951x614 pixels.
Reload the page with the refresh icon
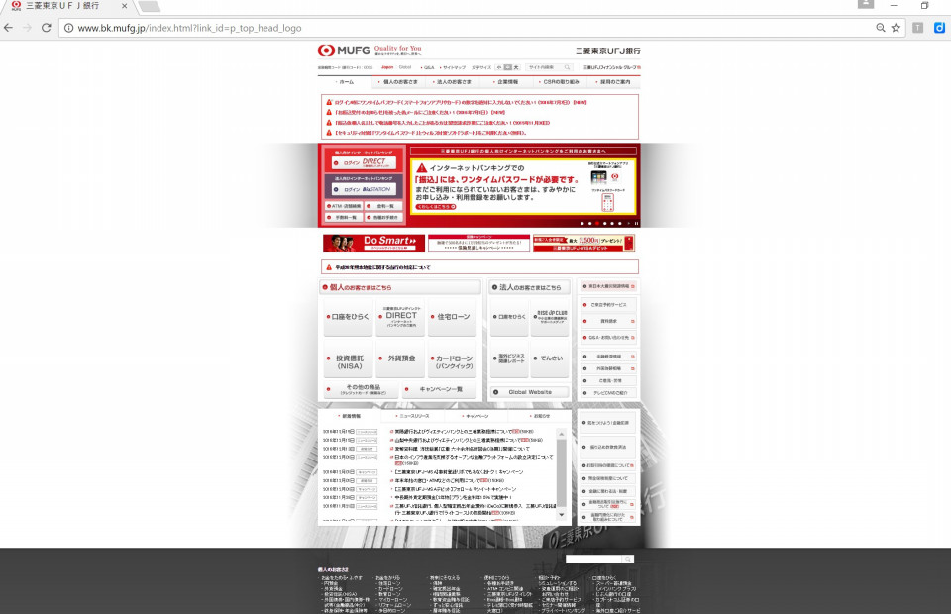pyautogui.click(x=47, y=28)
